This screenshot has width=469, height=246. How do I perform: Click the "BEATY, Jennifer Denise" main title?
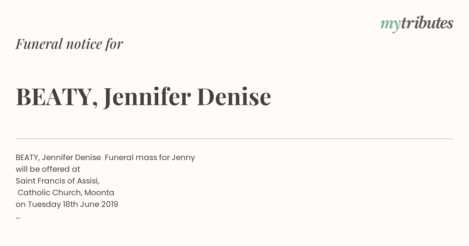point(143,96)
